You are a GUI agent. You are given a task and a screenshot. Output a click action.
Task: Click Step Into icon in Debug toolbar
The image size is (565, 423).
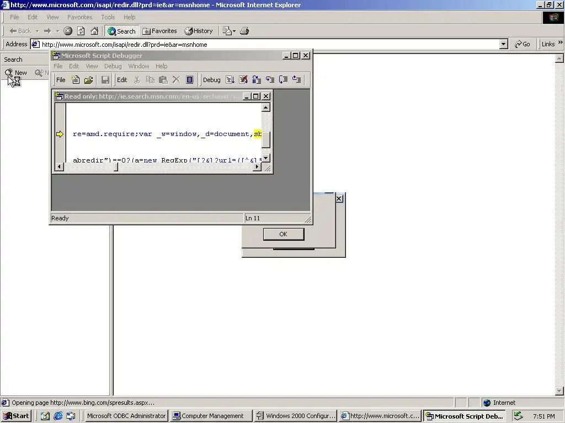tap(270, 80)
